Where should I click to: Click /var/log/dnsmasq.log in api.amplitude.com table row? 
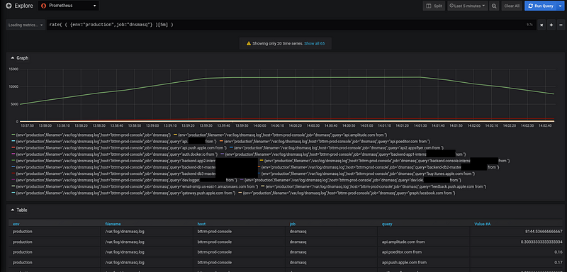click(125, 242)
